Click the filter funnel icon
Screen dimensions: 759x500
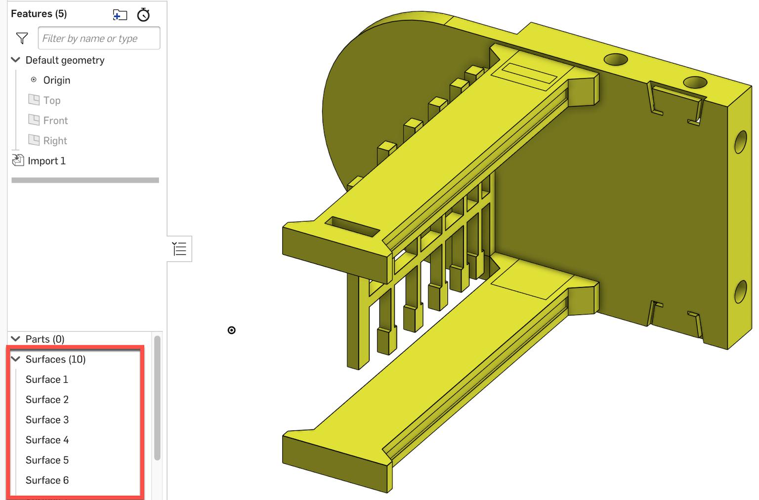(21, 38)
